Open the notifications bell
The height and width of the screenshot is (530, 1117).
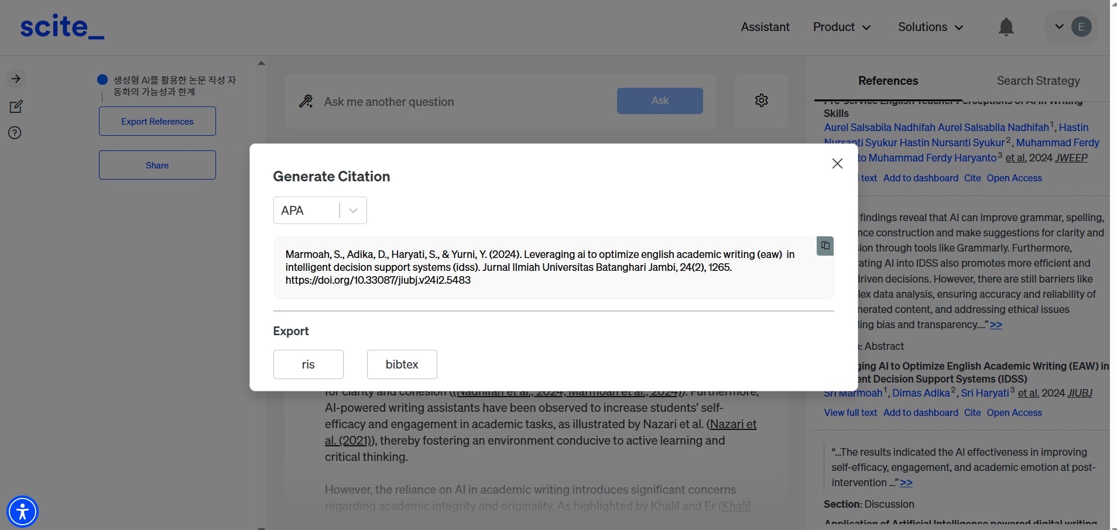click(1006, 27)
